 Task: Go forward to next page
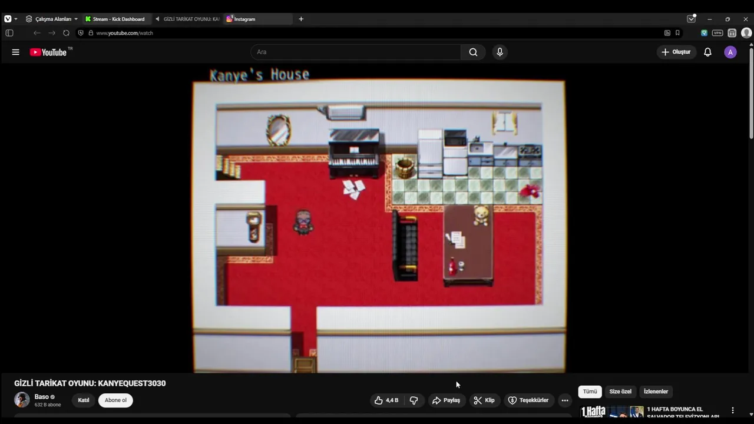(x=52, y=33)
